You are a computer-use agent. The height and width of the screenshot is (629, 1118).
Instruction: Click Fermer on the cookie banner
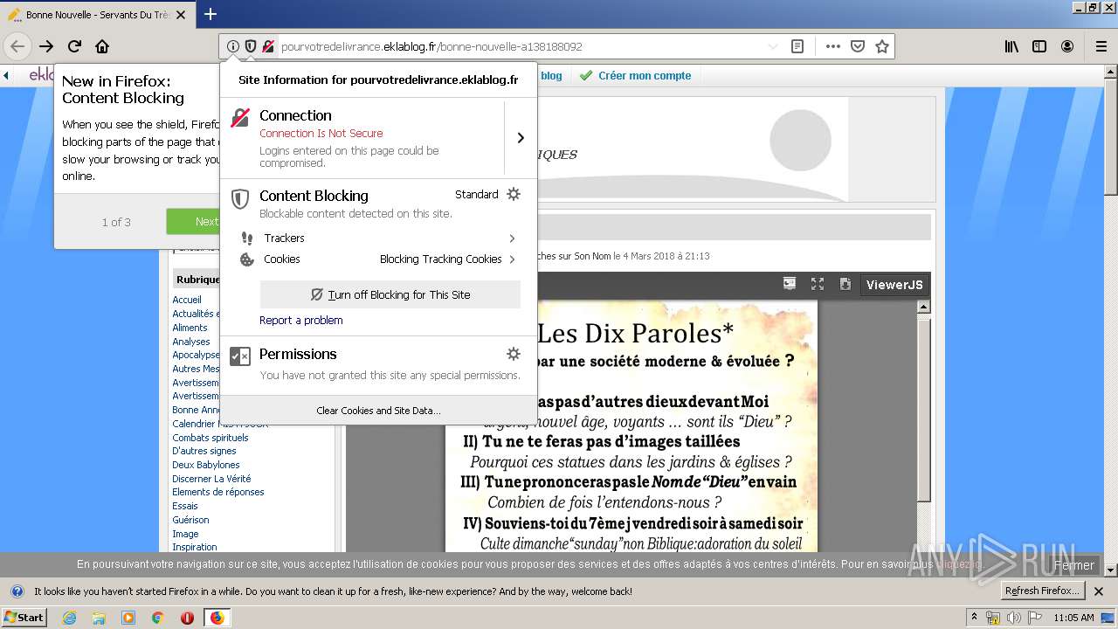(x=1073, y=565)
